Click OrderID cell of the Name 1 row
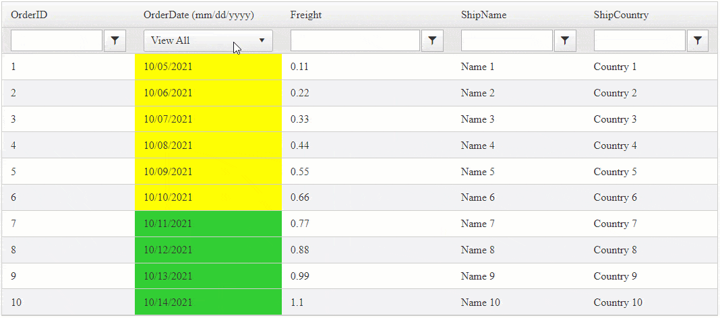 click(68, 67)
